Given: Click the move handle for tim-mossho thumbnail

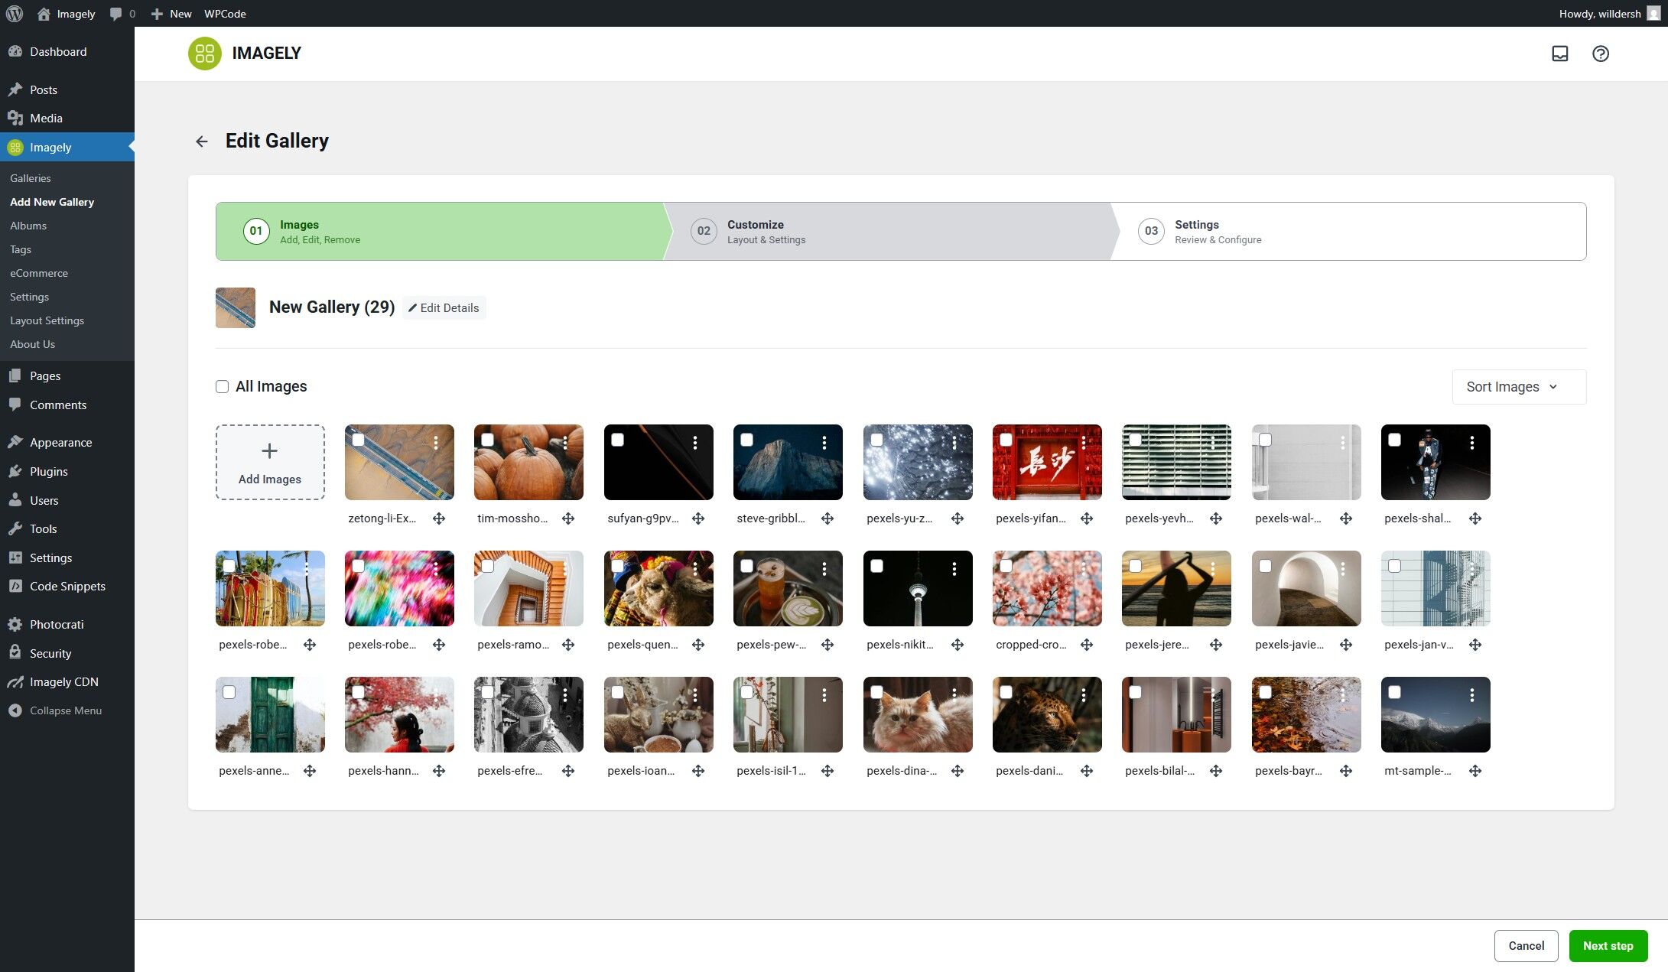Looking at the screenshot, I should [x=568, y=519].
